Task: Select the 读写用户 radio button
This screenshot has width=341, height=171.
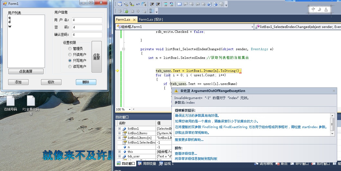Action: pyautogui.click(x=70, y=66)
